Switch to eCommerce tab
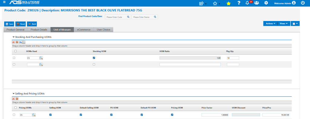Viewport: 310px width, 119px height. coord(84,30)
